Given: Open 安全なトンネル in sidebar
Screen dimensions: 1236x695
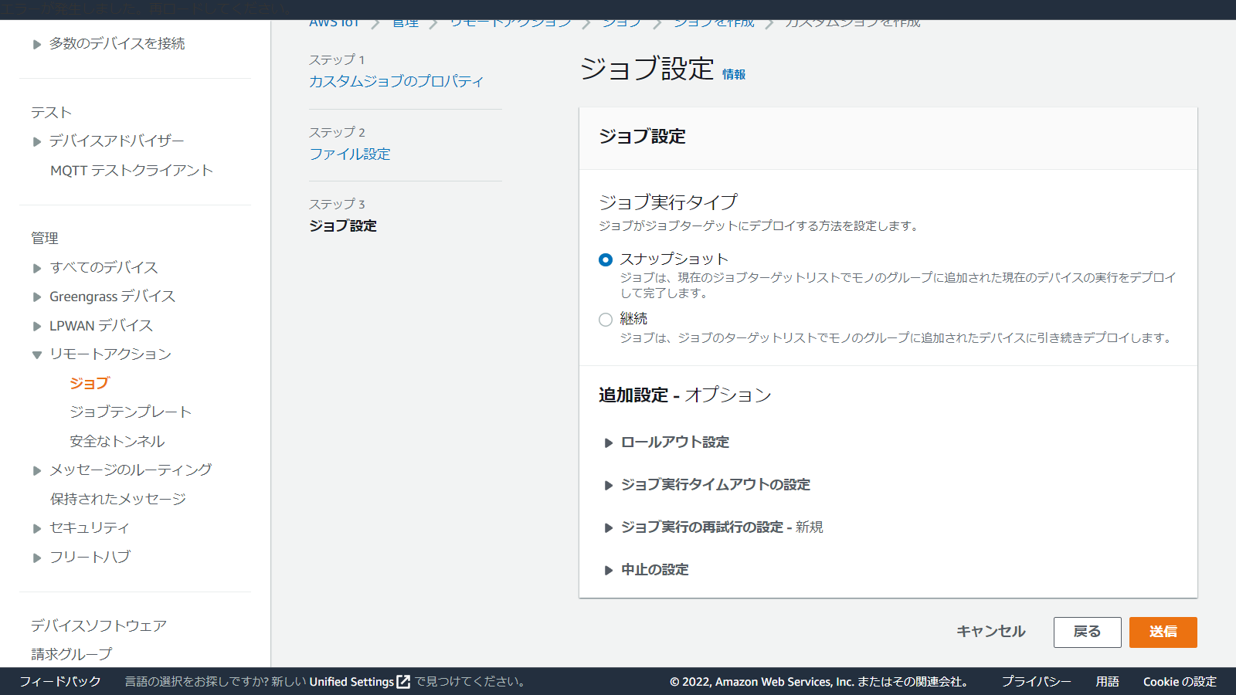Looking at the screenshot, I should click(x=117, y=442).
